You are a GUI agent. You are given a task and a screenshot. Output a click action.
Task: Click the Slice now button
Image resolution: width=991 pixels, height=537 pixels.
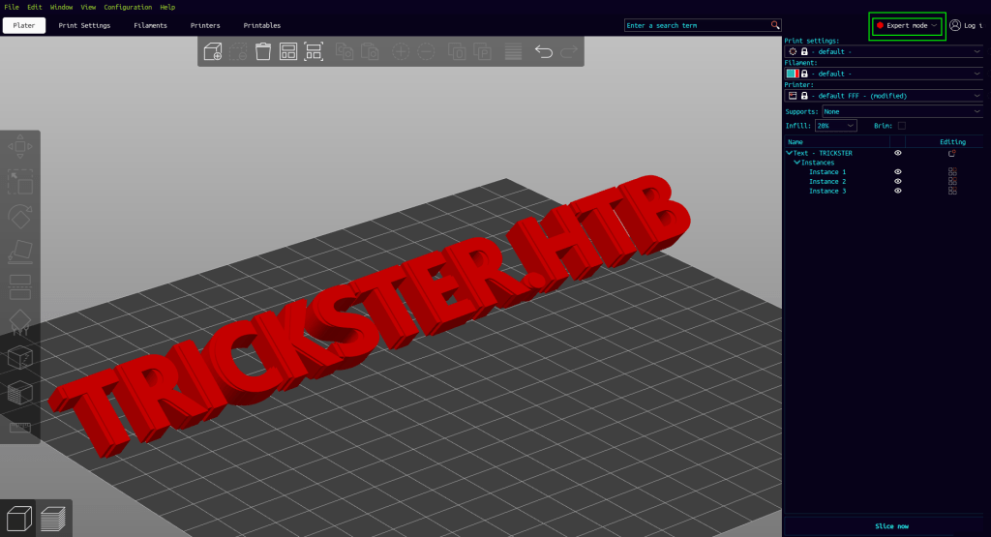coord(891,525)
